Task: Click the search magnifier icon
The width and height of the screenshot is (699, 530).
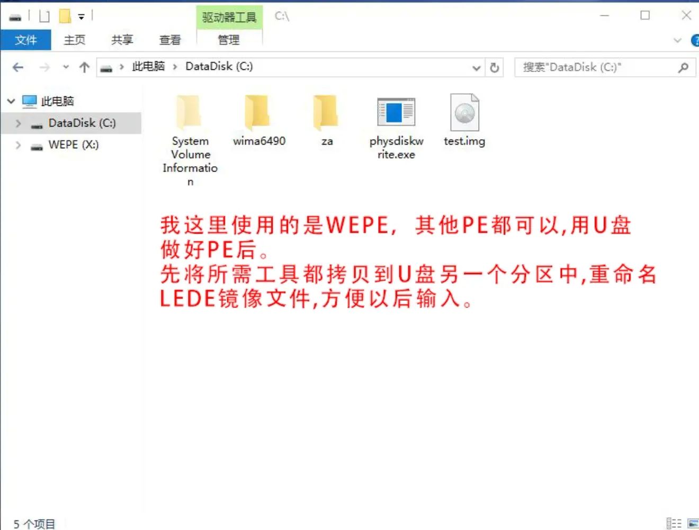Action: tap(683, 68)
